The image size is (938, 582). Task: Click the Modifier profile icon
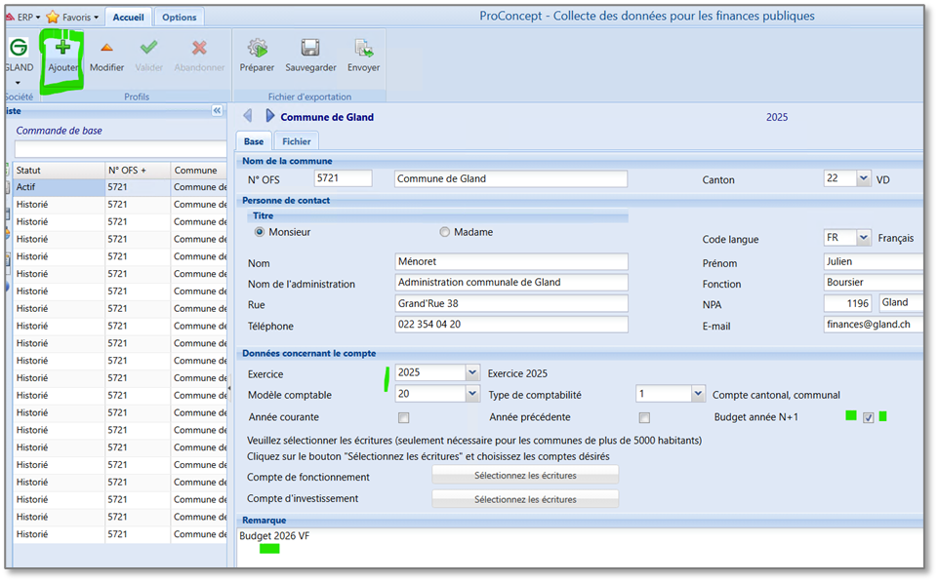click(106, 49)
